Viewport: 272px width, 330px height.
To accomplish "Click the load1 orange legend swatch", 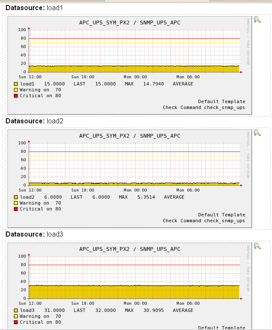I will 16,84.
